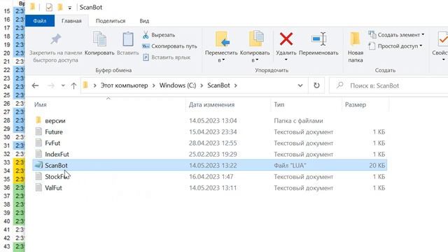Open the Простой доступ dropdown
Viewport: 448px width, 252px height.
pos(395,46)
